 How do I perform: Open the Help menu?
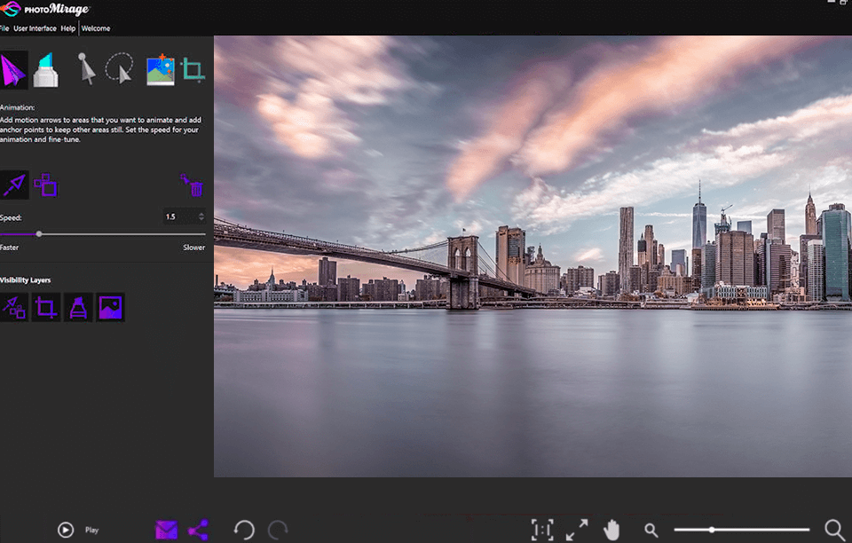point(68,28)
